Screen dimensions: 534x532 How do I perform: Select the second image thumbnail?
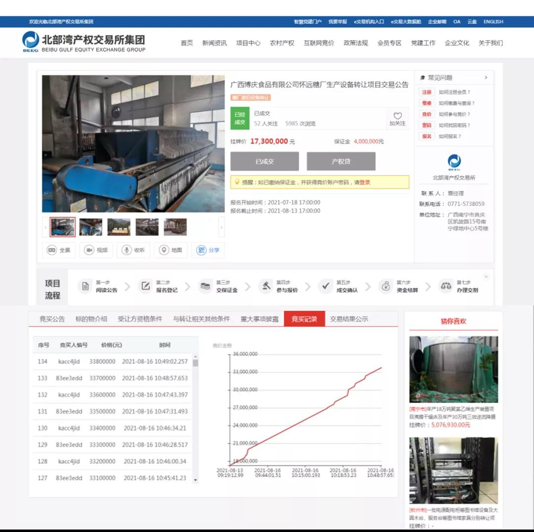(90, 227)
